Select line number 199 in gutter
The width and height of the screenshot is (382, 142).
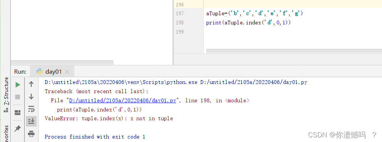(180, 32)
